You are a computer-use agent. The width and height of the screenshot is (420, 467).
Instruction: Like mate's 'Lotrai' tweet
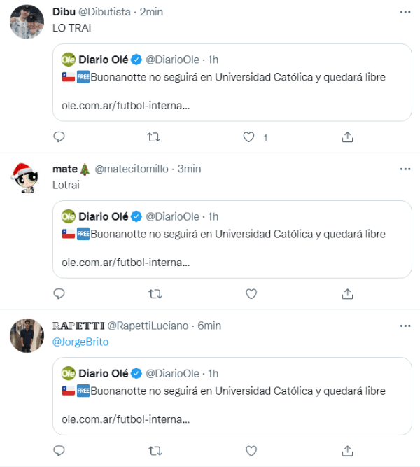coord(249,293)
